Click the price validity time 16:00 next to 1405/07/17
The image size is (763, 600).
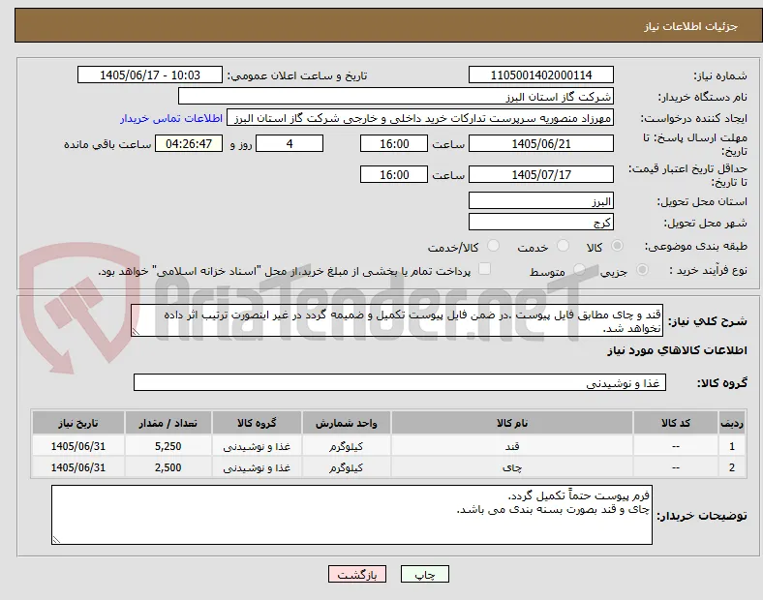pos(394,174)
